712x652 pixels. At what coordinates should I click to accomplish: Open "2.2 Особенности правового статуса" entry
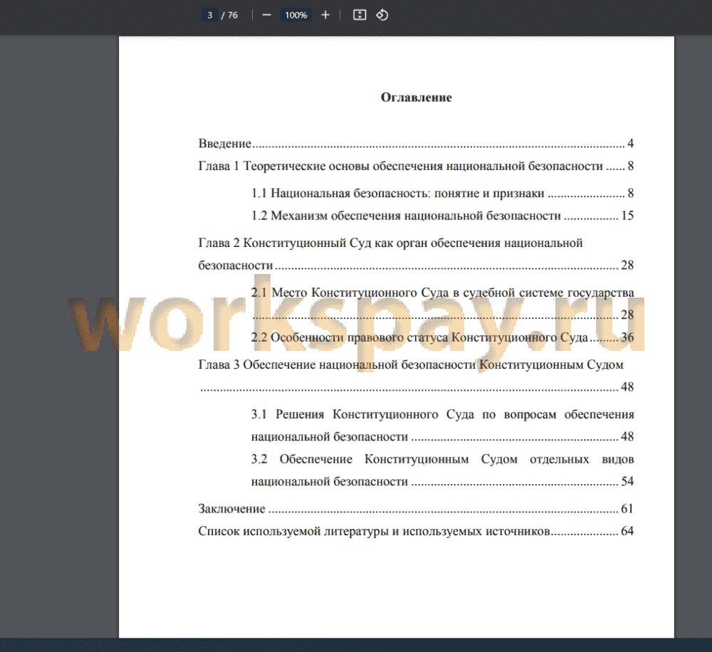pos(442,337)
